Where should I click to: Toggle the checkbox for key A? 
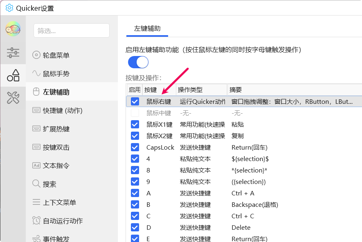(x=135, y=193)
